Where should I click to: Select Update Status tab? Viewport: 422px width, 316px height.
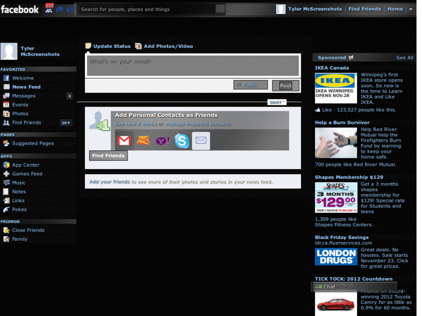[108, 46]
